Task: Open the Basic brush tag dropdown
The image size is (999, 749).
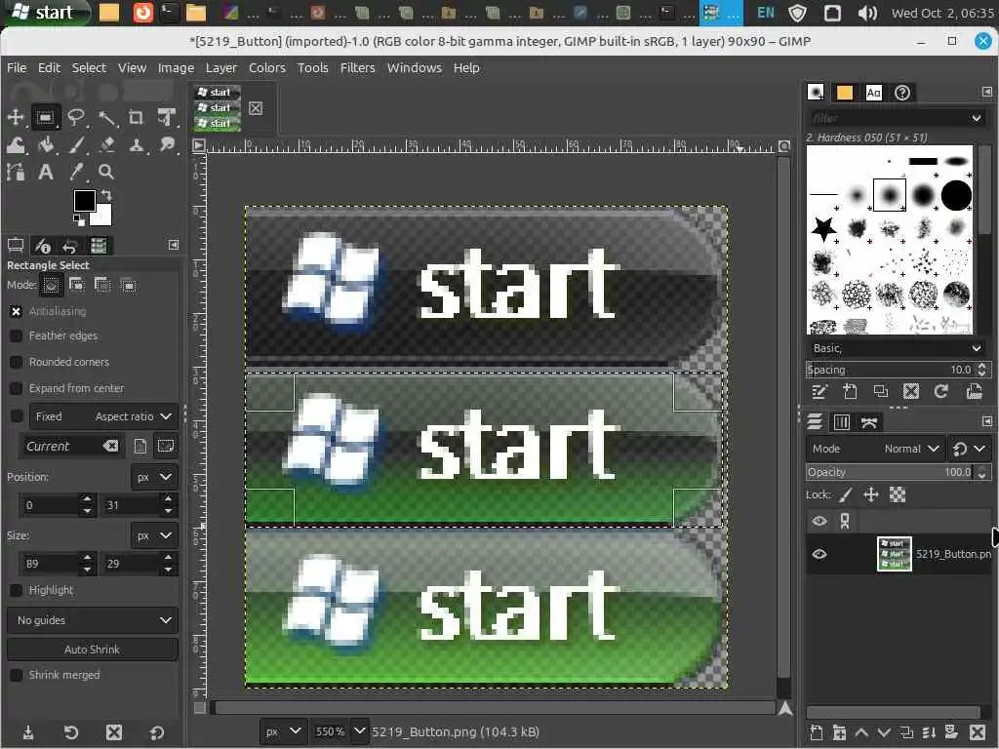Action: point(896,348)
